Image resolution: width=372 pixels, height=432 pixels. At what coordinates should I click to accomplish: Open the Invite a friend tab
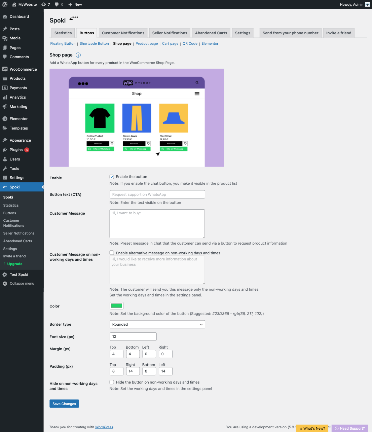point(339,33)
